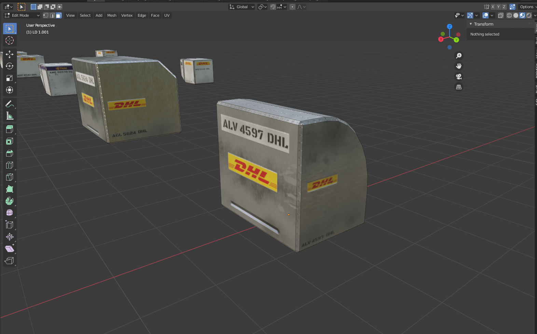Switch to material preview shading

point(522,15)
